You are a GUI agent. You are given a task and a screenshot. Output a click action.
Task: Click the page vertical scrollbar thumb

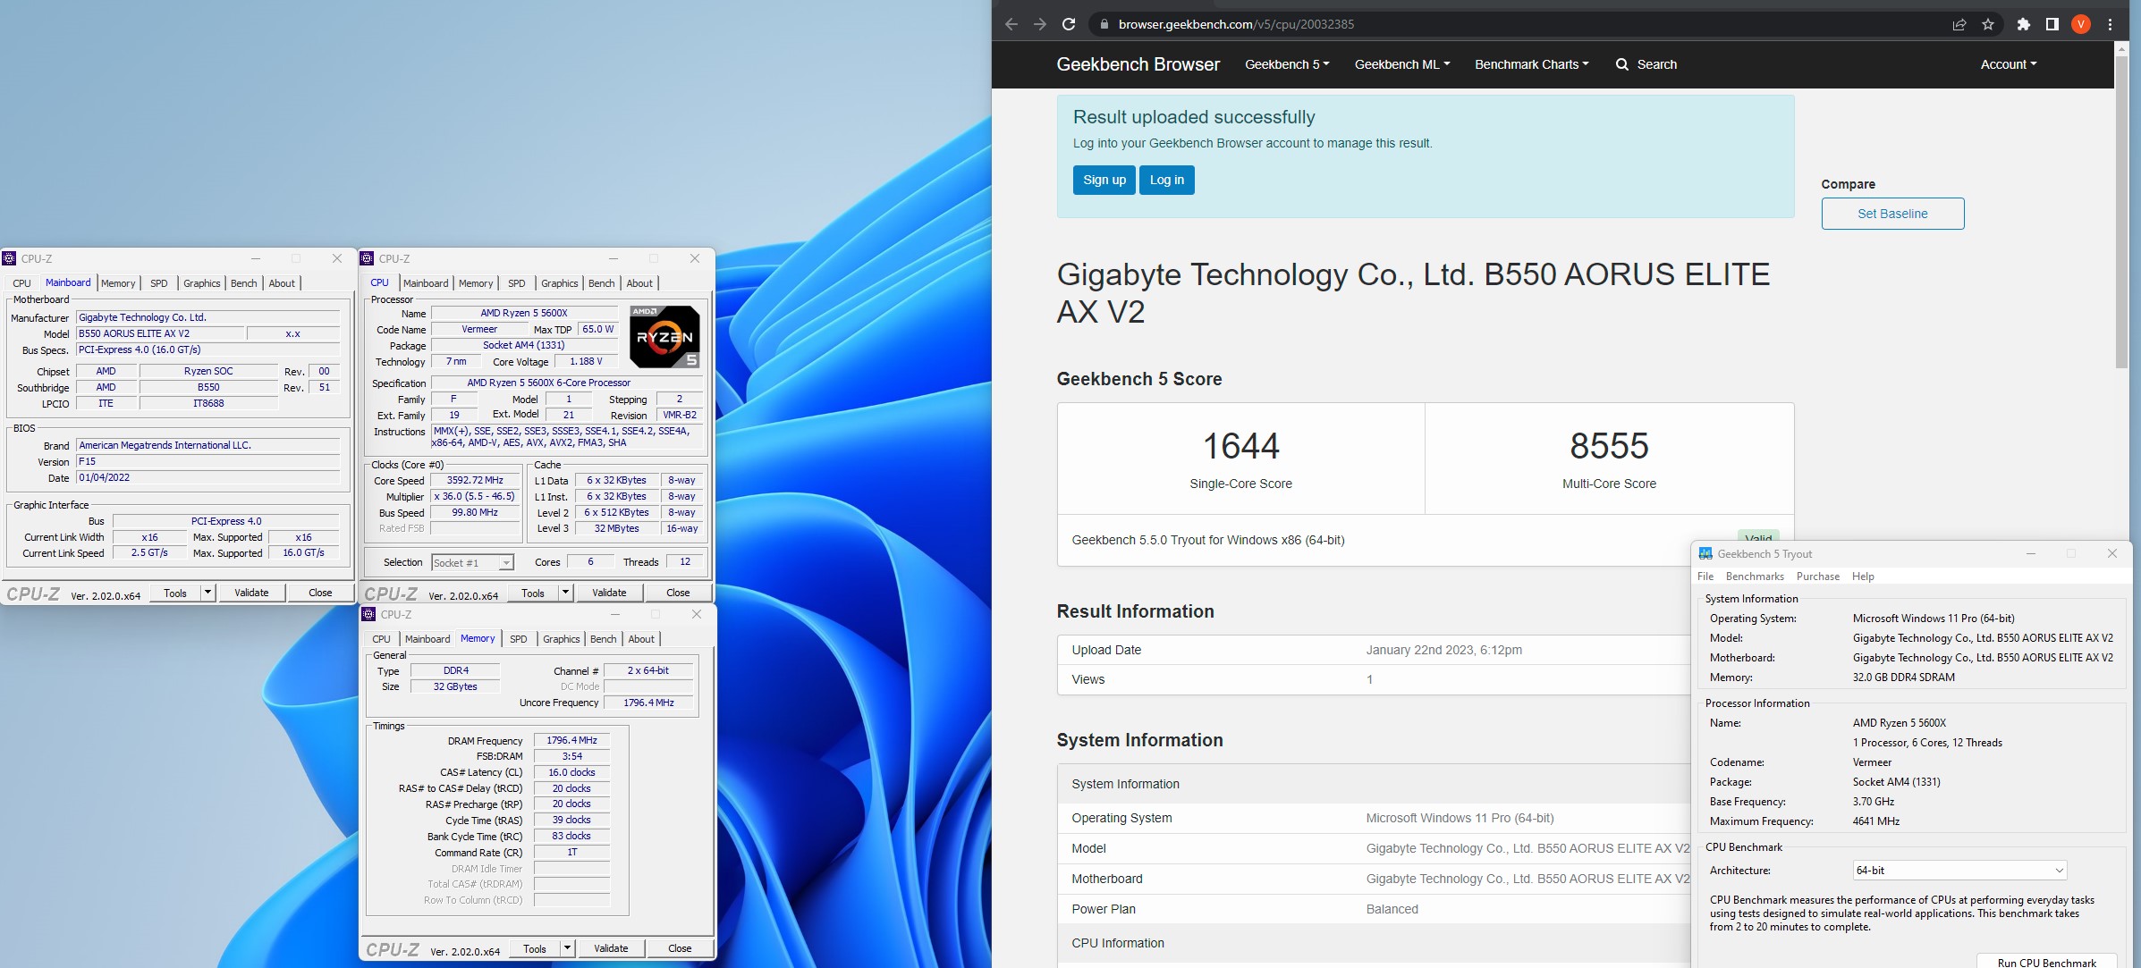point(2121,210)
